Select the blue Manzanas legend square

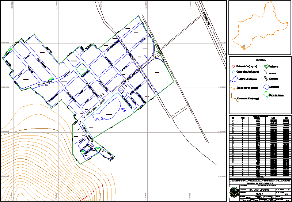click(265, 87)
